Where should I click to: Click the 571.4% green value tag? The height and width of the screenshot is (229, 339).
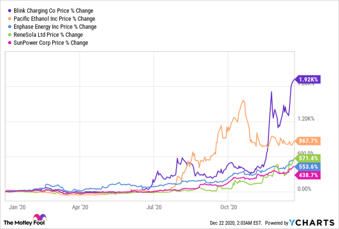point(308,158)
